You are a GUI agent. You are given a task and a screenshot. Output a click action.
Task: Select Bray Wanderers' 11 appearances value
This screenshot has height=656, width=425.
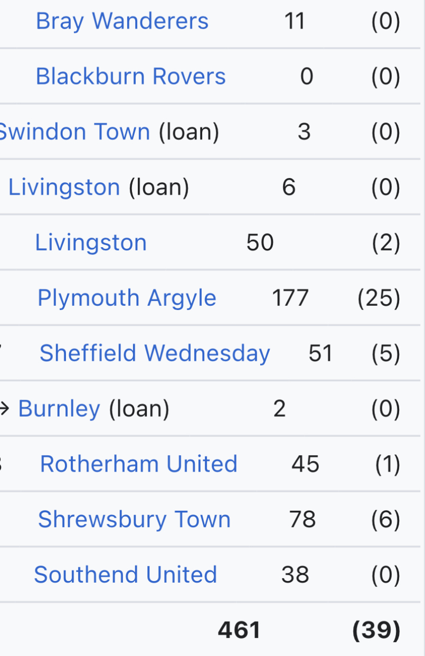pyautogui.click(x=294, y=22)
